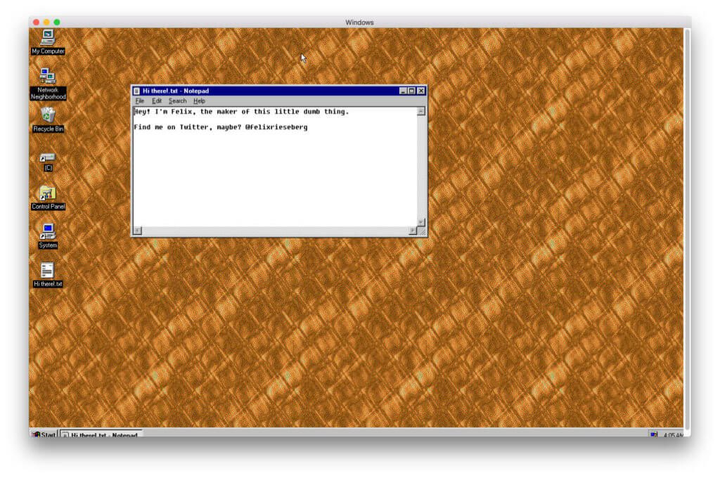Select the Hi there!.txt desktop file

(x=48, y=271)
